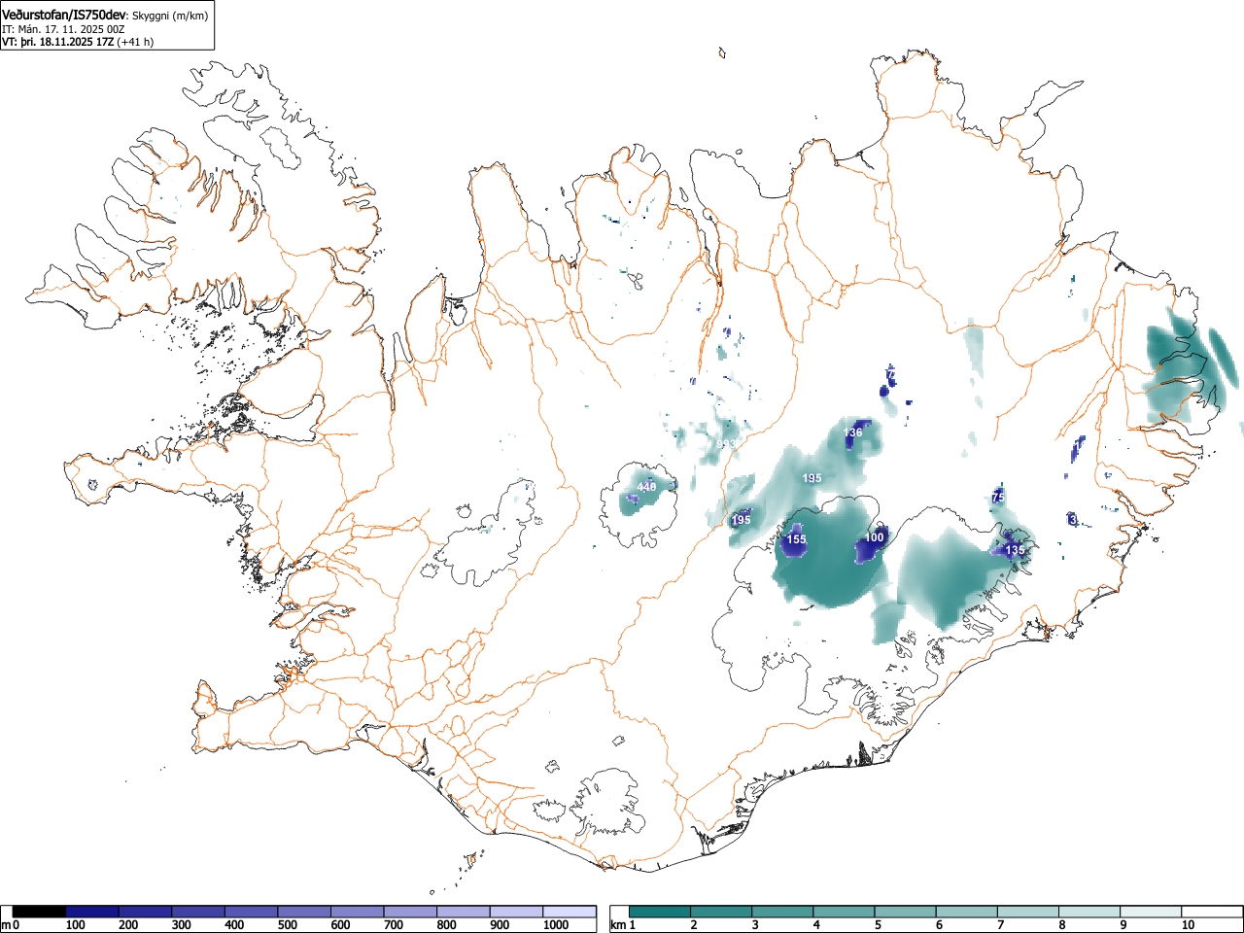Select the 5–6 km legend swatch

coord(906,912)
